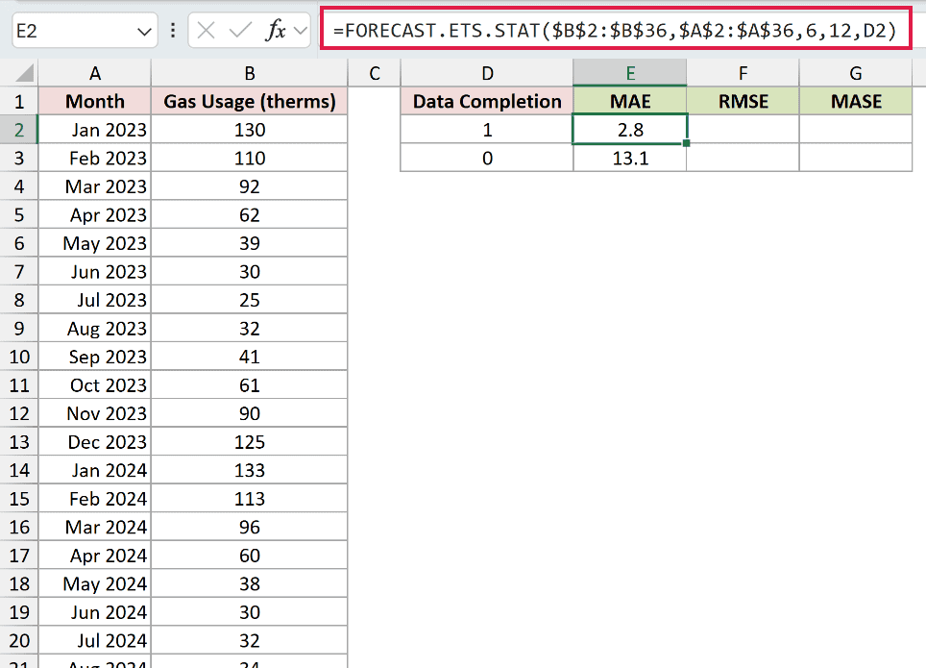Select column C header
The height and width of the screenshot is (668, 926).
pyautogui.click(x=374, y=73)
